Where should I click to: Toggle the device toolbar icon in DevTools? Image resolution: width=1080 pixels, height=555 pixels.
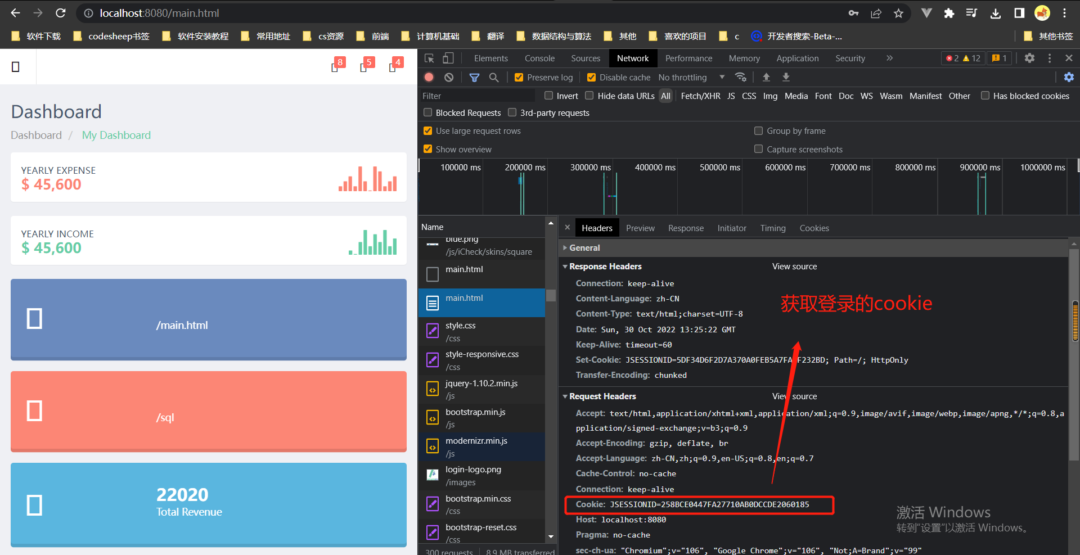(448, 58)
